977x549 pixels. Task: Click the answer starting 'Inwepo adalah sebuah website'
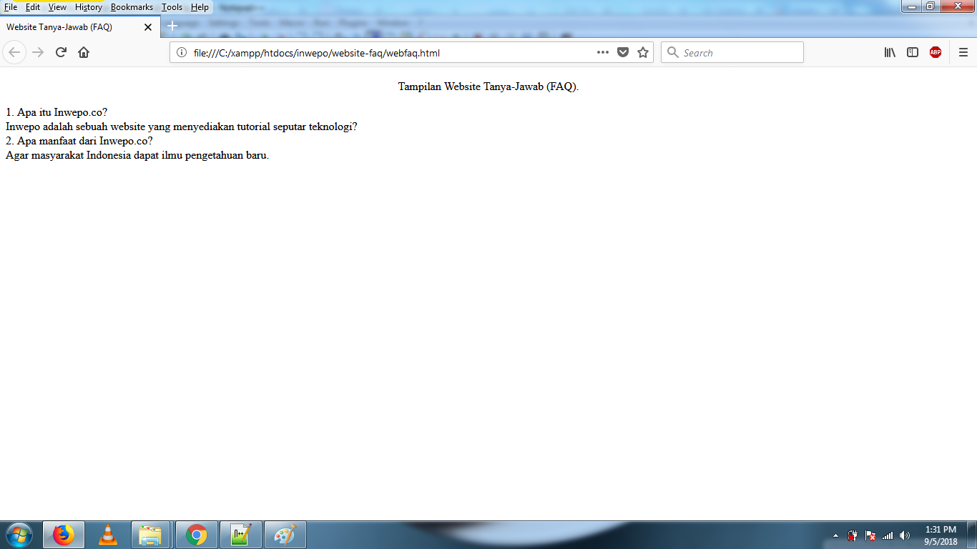[x=182, y=127]
